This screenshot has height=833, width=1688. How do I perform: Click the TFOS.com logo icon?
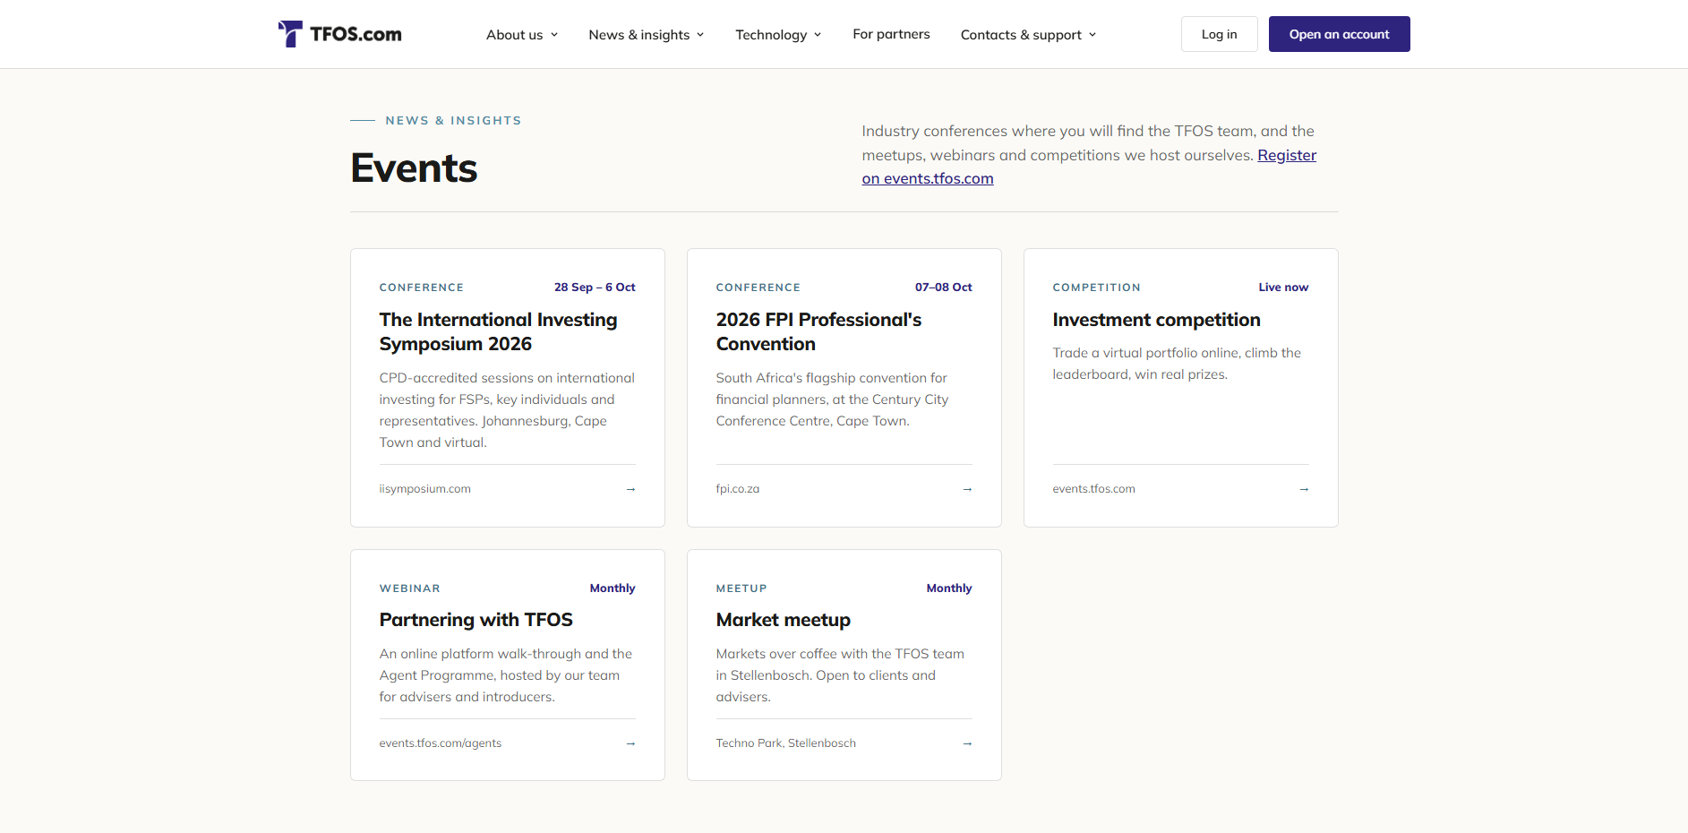[x=289, y=34]
